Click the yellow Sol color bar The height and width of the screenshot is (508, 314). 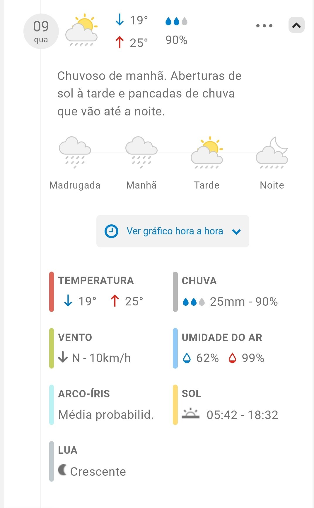tap(175, 405)
